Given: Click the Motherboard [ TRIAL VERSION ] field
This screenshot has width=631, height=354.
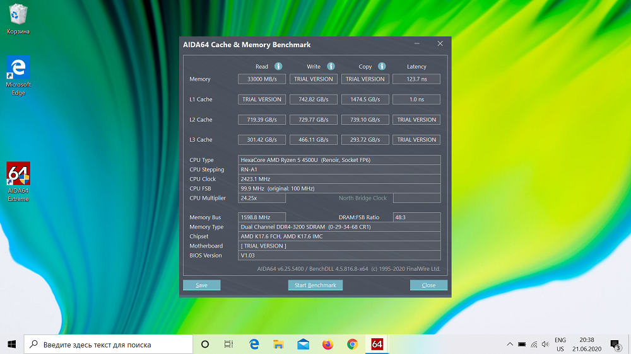Looking at the screenshot, I should click(339, 246).
